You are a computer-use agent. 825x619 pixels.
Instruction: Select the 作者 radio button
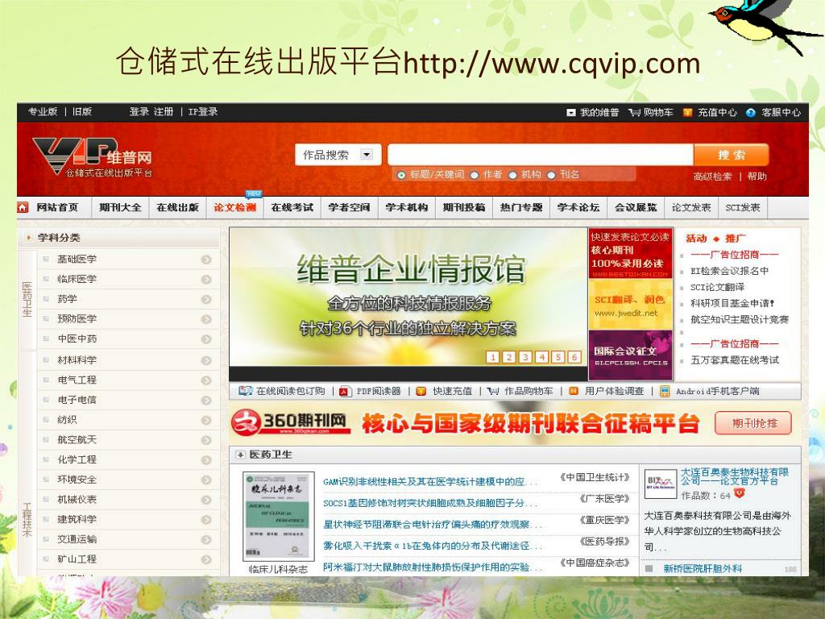474,175
